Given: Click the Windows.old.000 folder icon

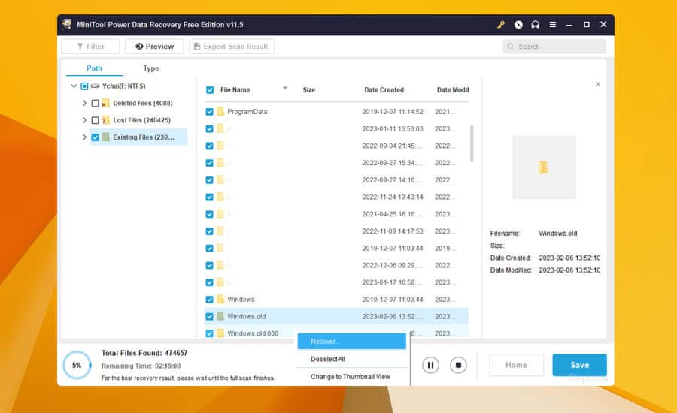Looking at the screenshot, I should click(x=220, y=333).
